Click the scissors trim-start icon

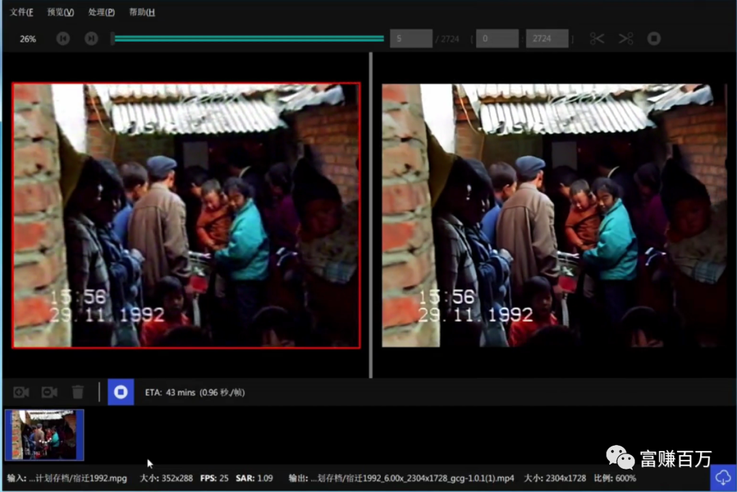(597, 39)
